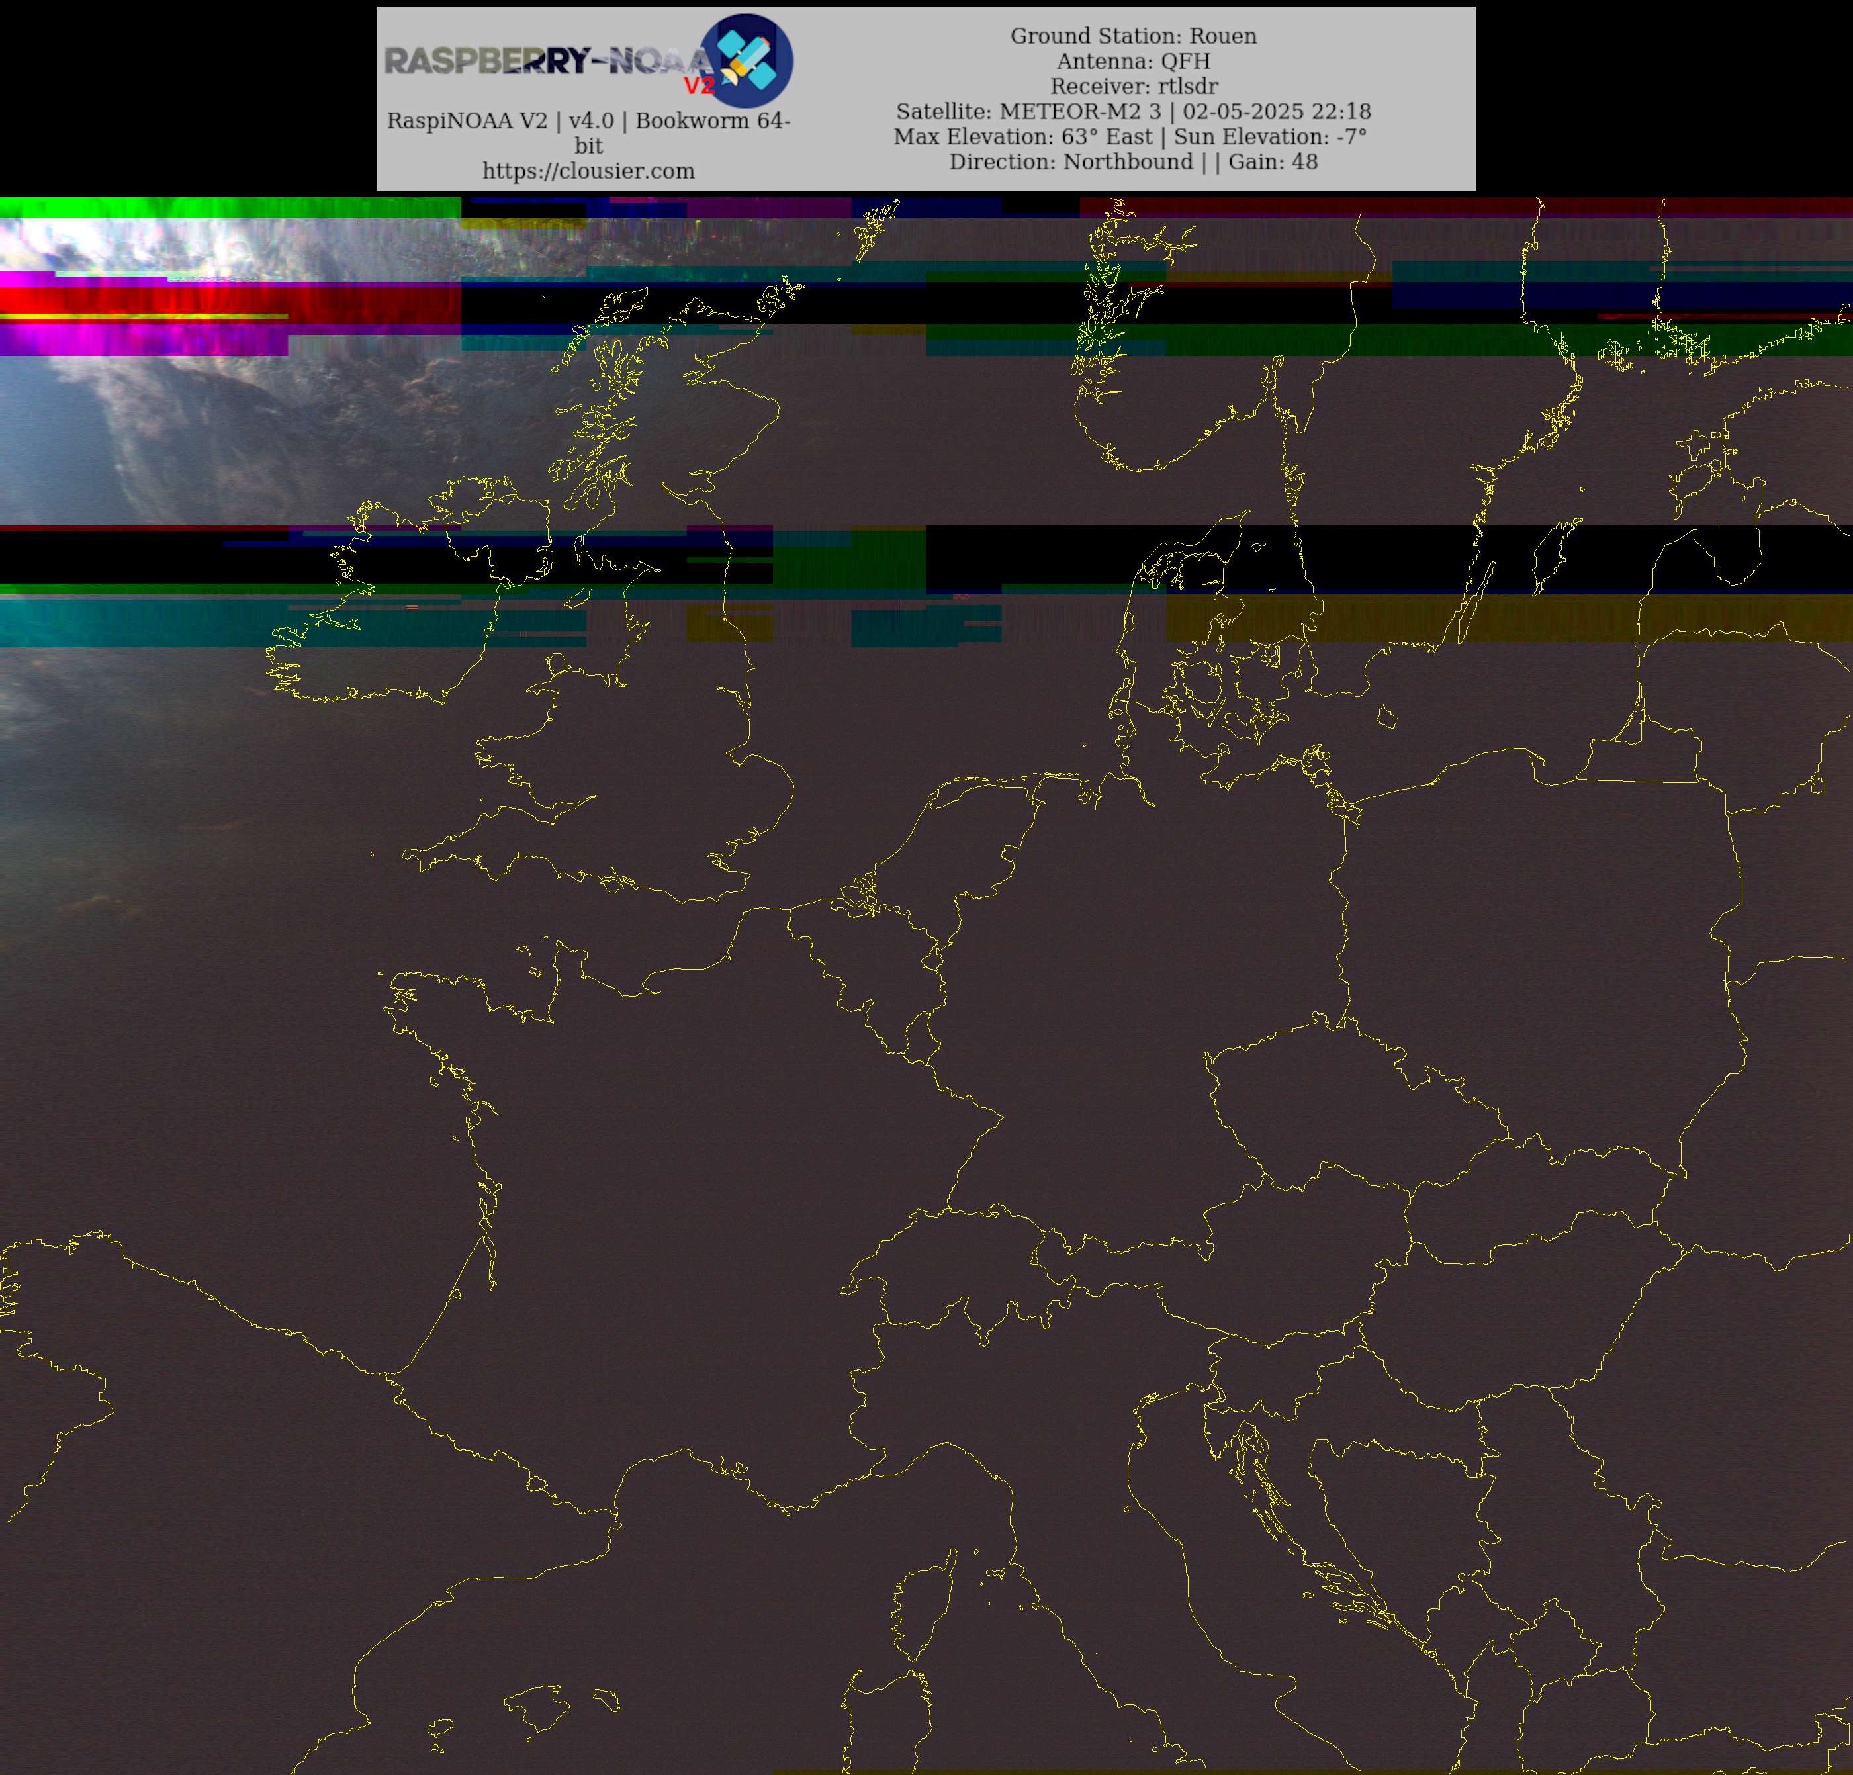Click the 'RaspiNOAA V2 | v4.0 | Bookworm 64-bit' text
The width and height of the screenshot is (1853, 1775).
pyautogui.click(x=588, y=132)
